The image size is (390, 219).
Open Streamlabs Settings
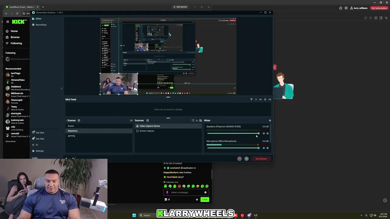[x=38, y=151]
